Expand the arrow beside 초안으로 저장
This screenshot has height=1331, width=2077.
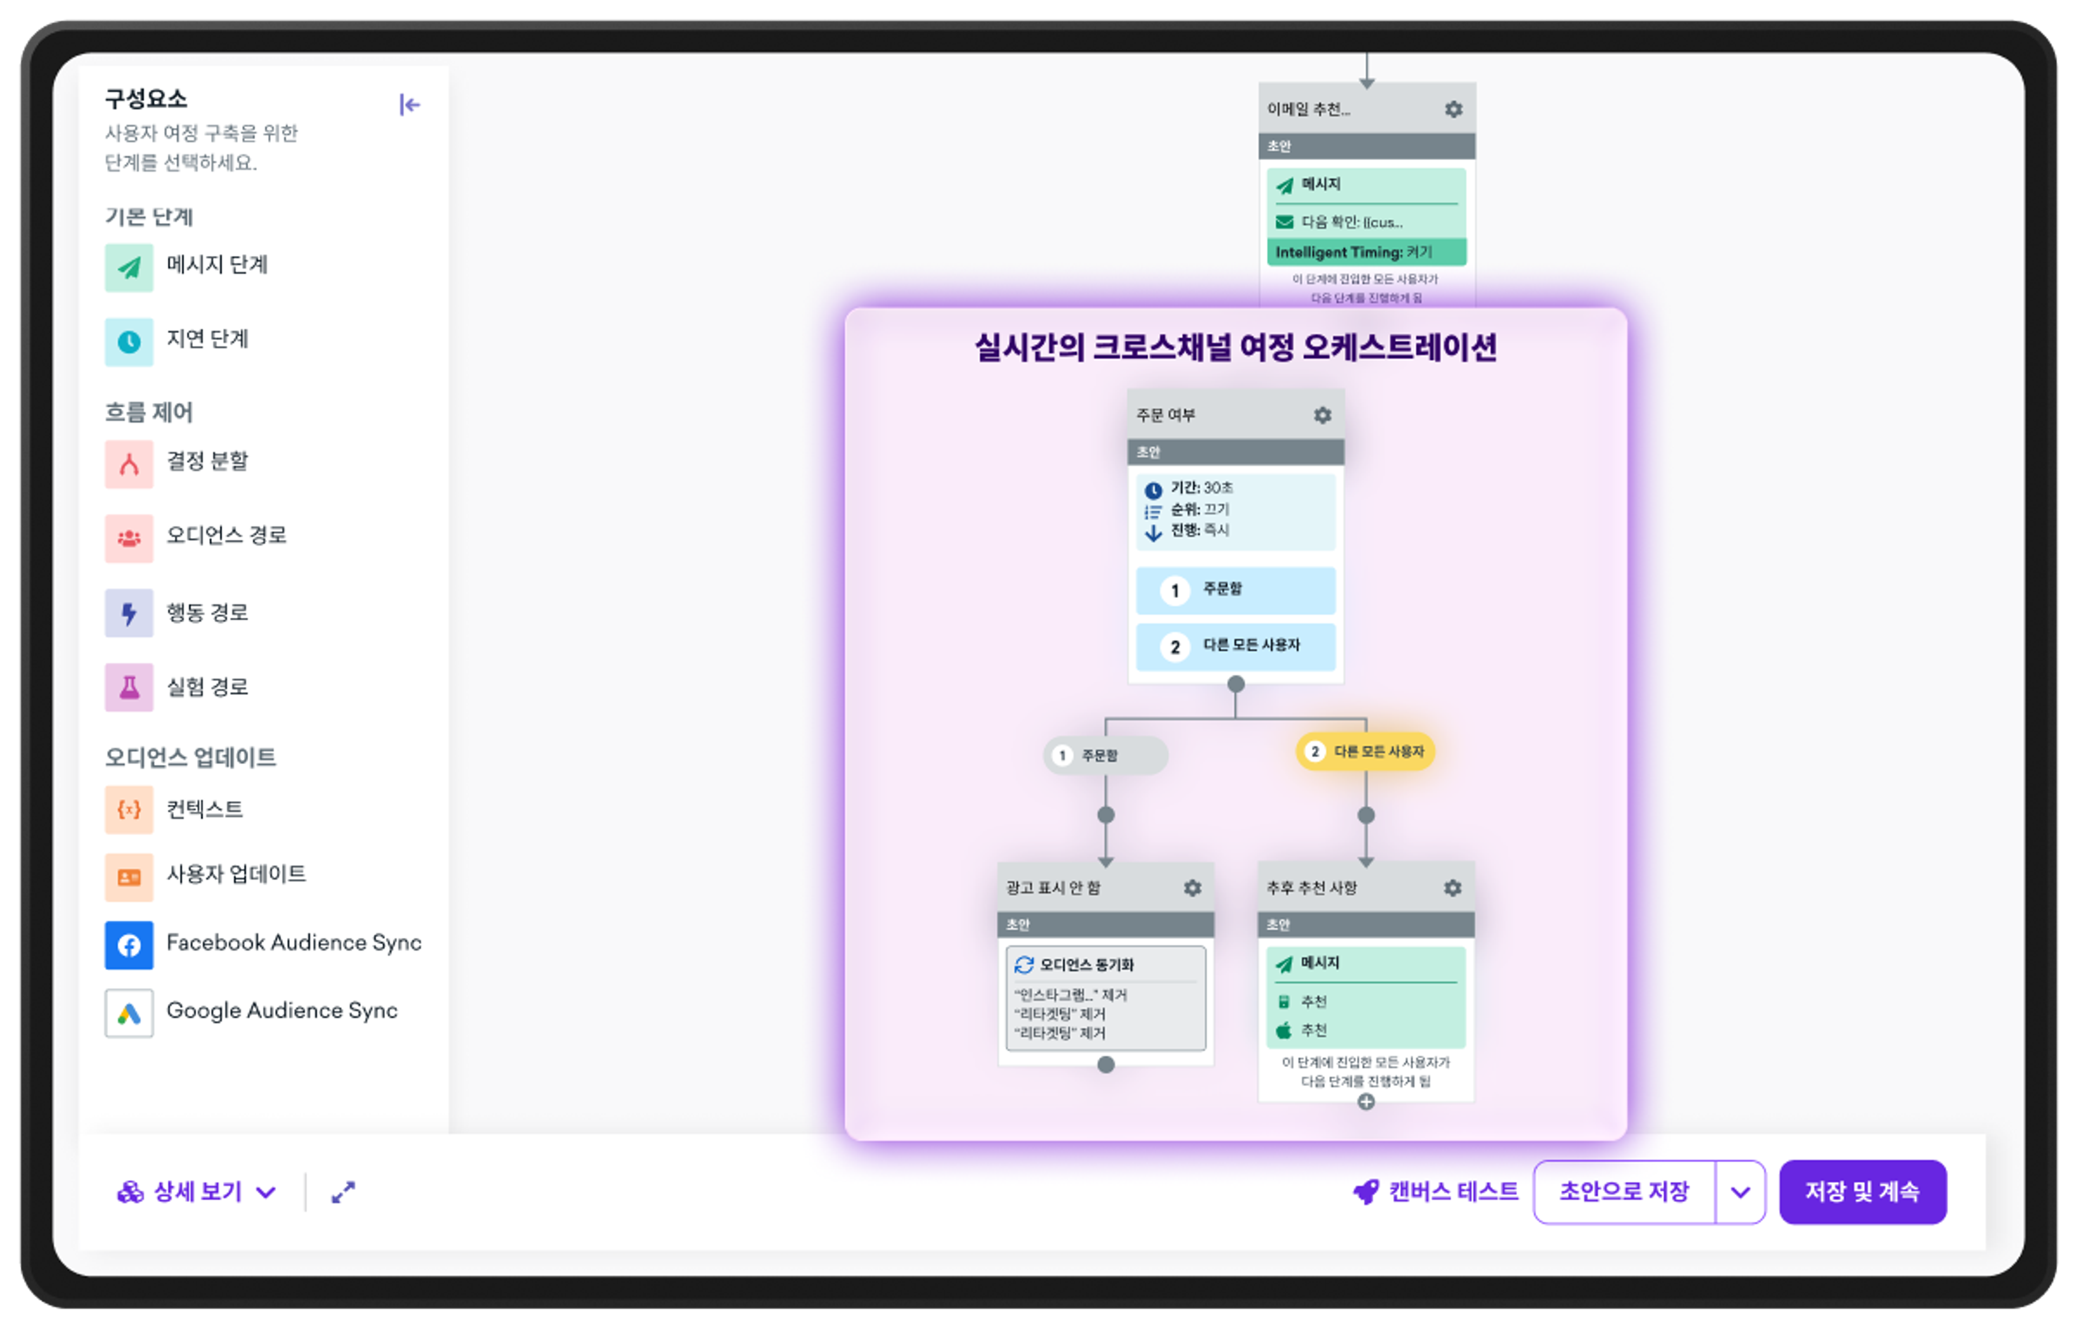(1740, 1192)
